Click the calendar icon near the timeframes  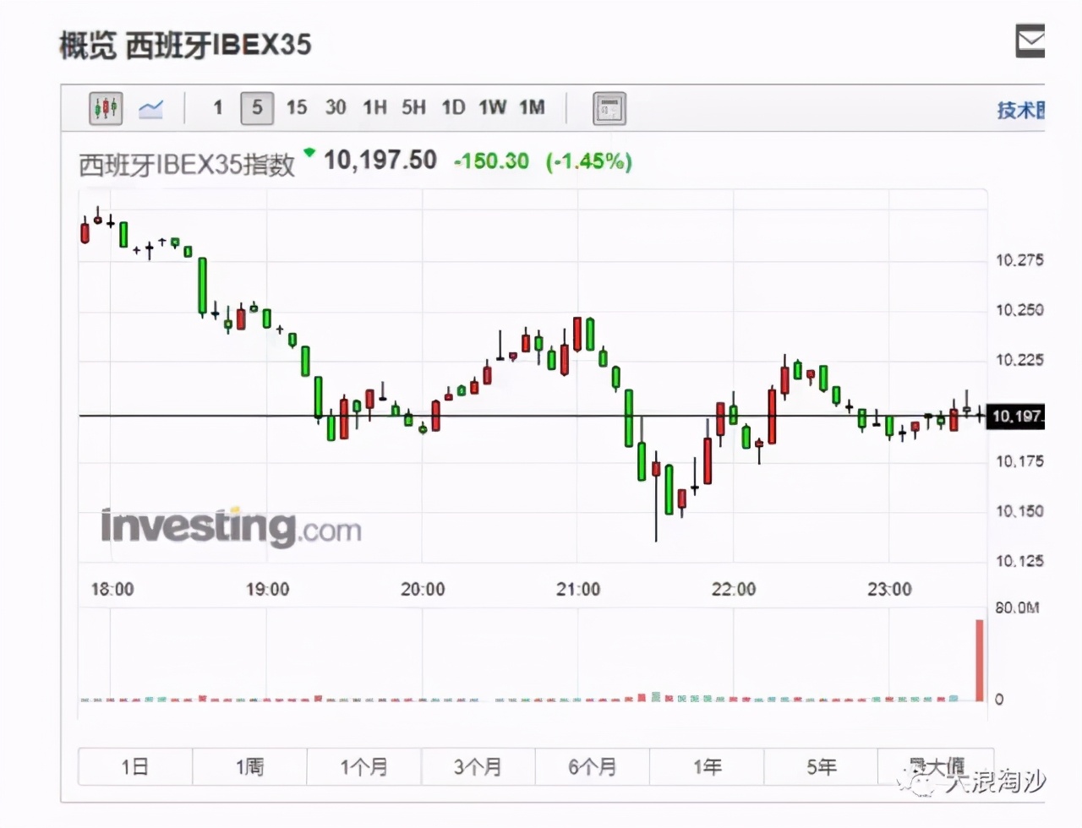pyautogui.click(x=609, y=107)
